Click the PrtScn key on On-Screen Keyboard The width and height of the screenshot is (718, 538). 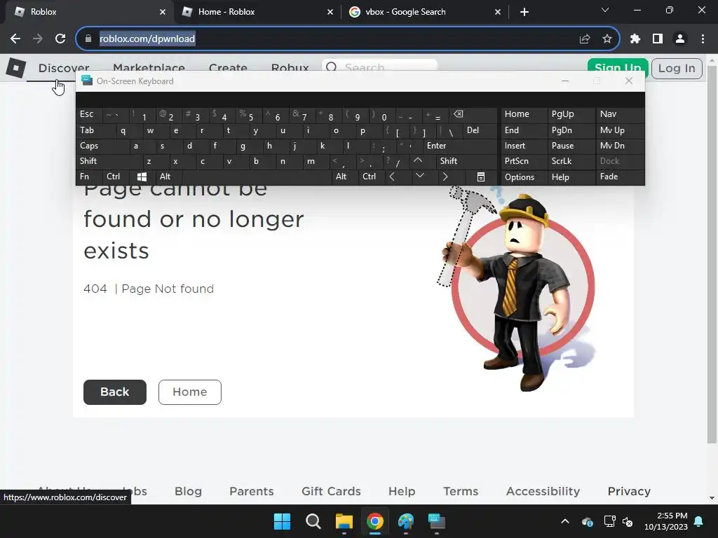524,161
